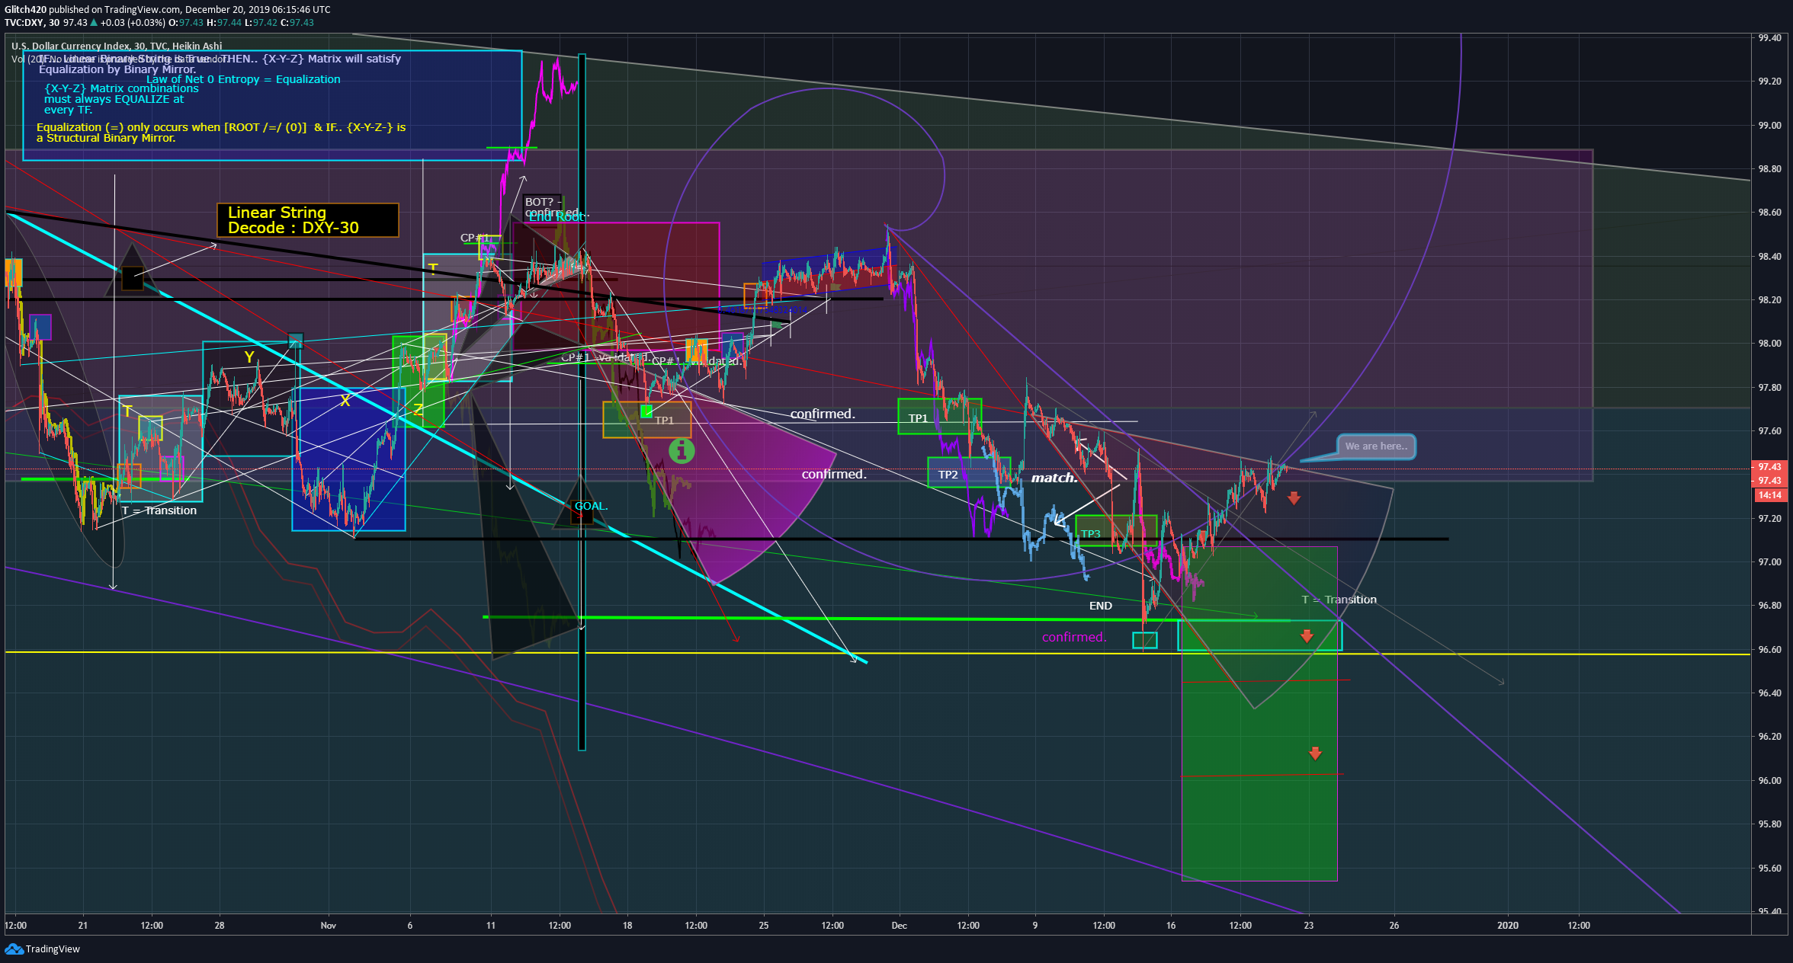Select the 'Linear String Decode : DXY-30' label
Image resolution: width=1793 pixels, height=963 pixels.
coord(307,220)
